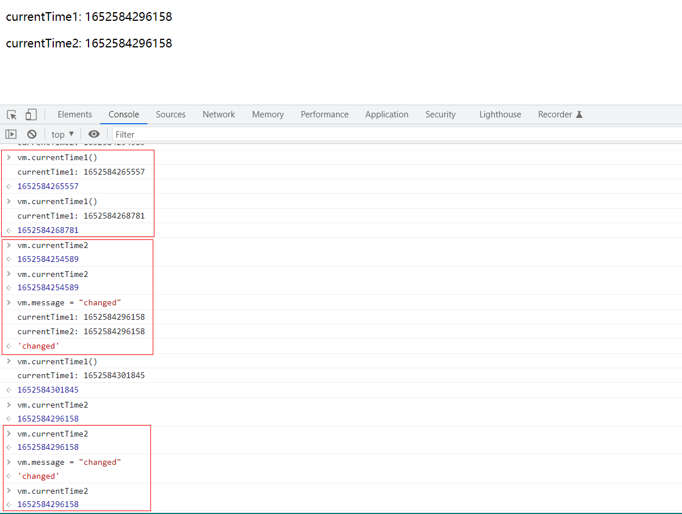Screen dimensions: 682x514
Task: Activate the inspect element picker icon
Action: [12, 115]
